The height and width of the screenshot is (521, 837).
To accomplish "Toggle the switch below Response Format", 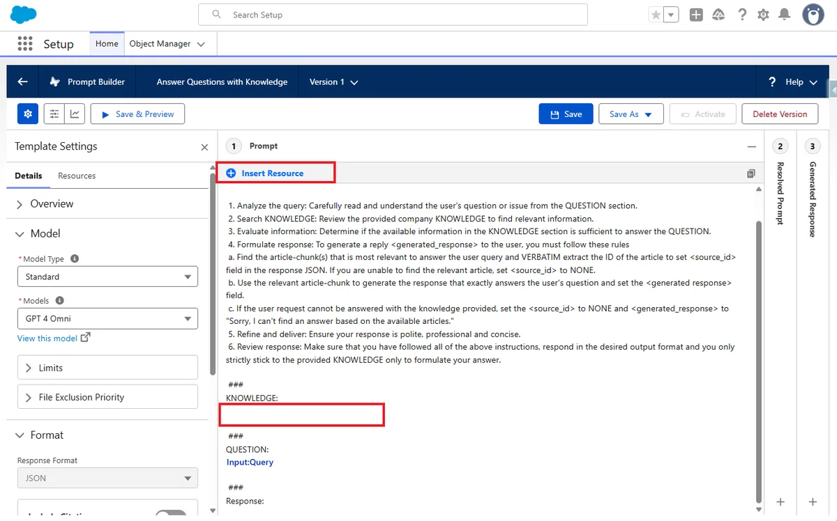I will (170, 515).
